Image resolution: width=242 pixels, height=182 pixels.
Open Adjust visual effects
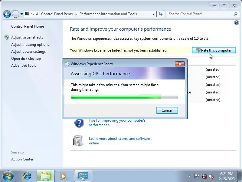coord(27,37)
